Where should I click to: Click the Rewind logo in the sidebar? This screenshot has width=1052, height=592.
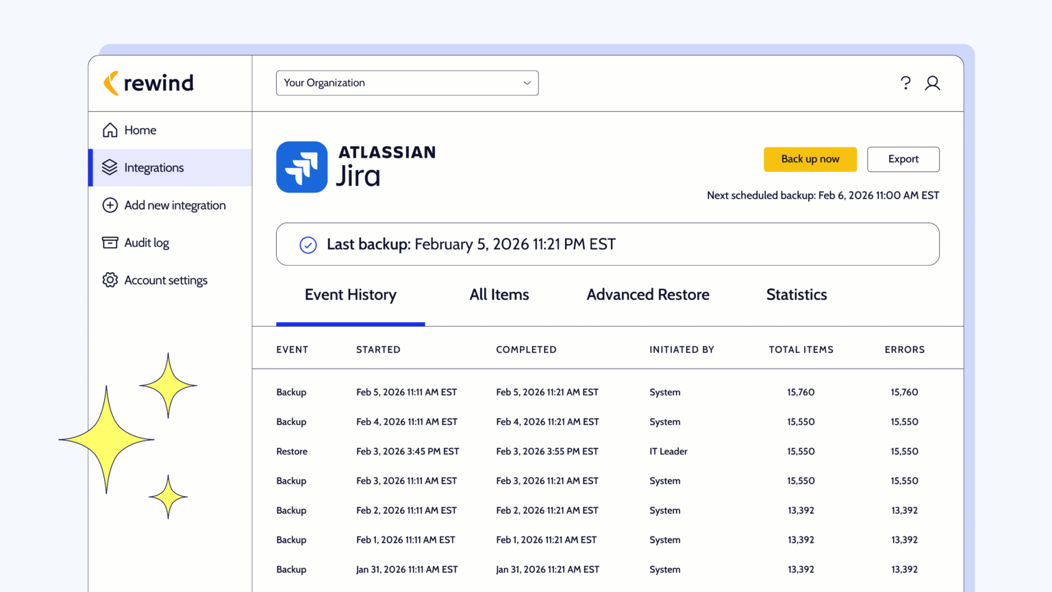[149, 83]
